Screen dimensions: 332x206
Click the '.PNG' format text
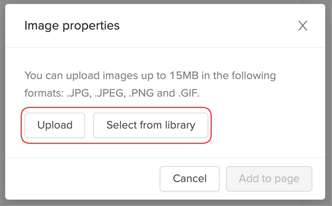[x=141, y=93]
